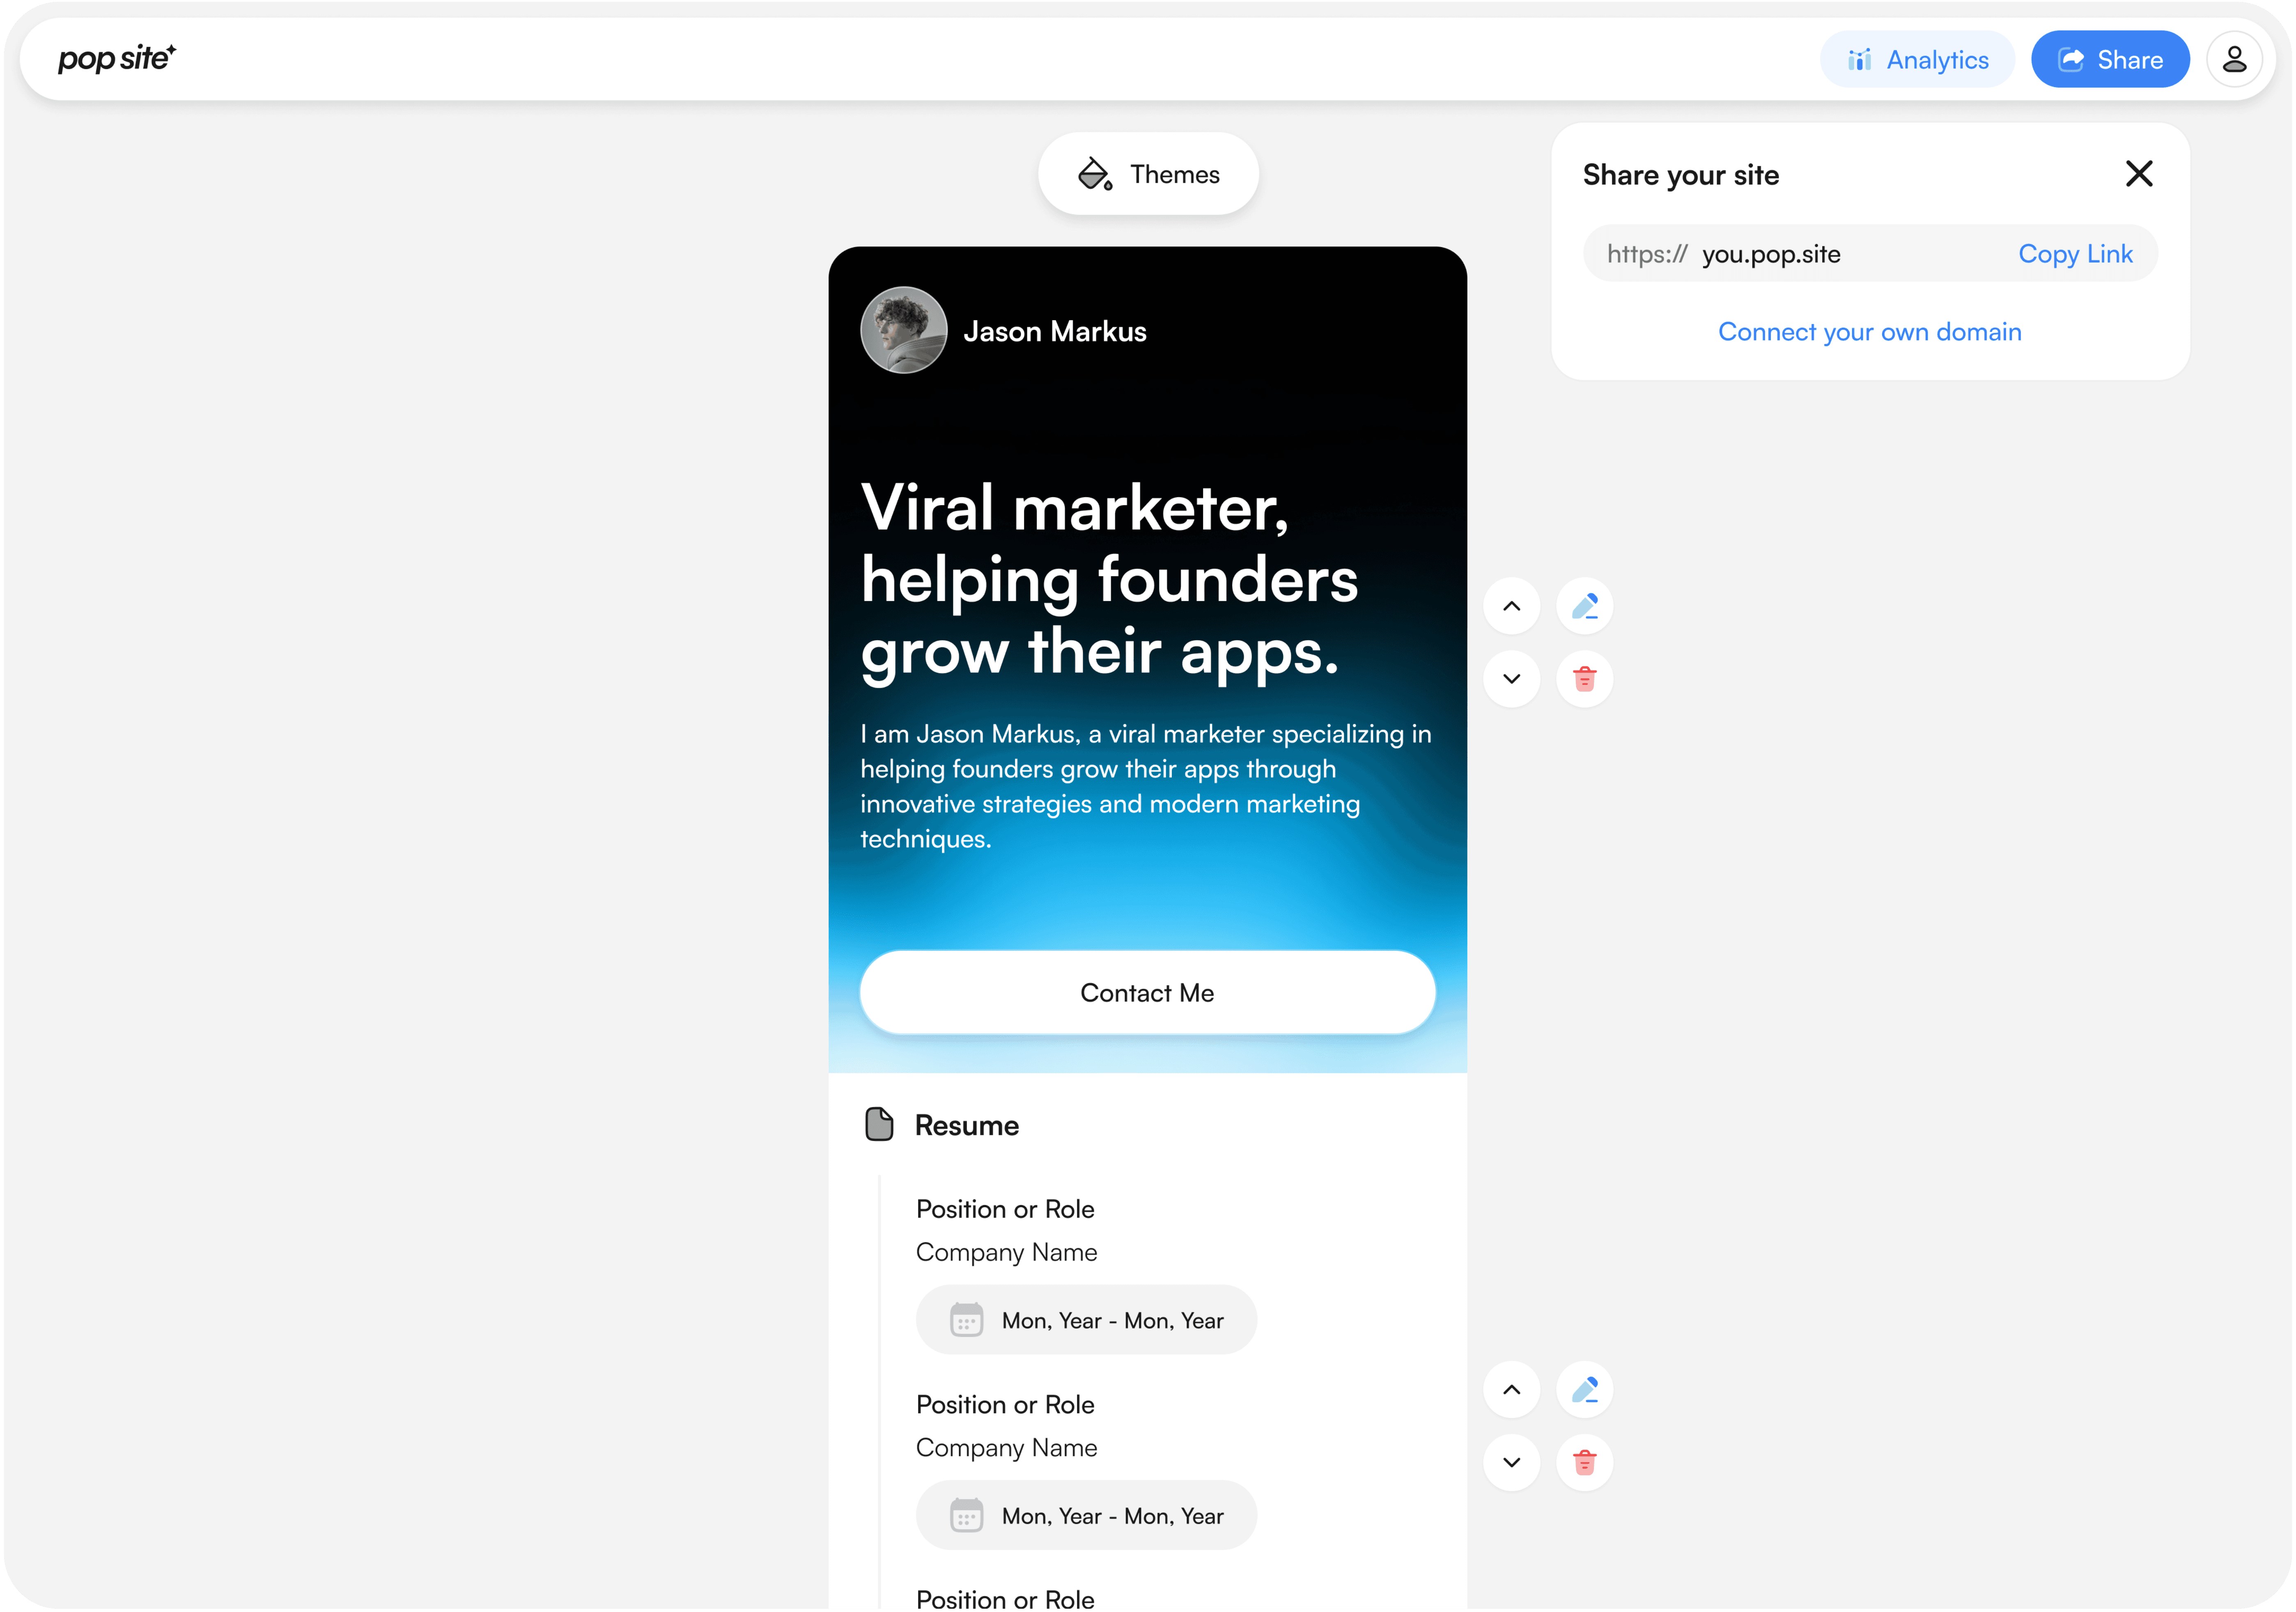Edit the Resume section with pencil icon
The height and width of the screenshot is (1612, 2296).
coord(1584,1390)
